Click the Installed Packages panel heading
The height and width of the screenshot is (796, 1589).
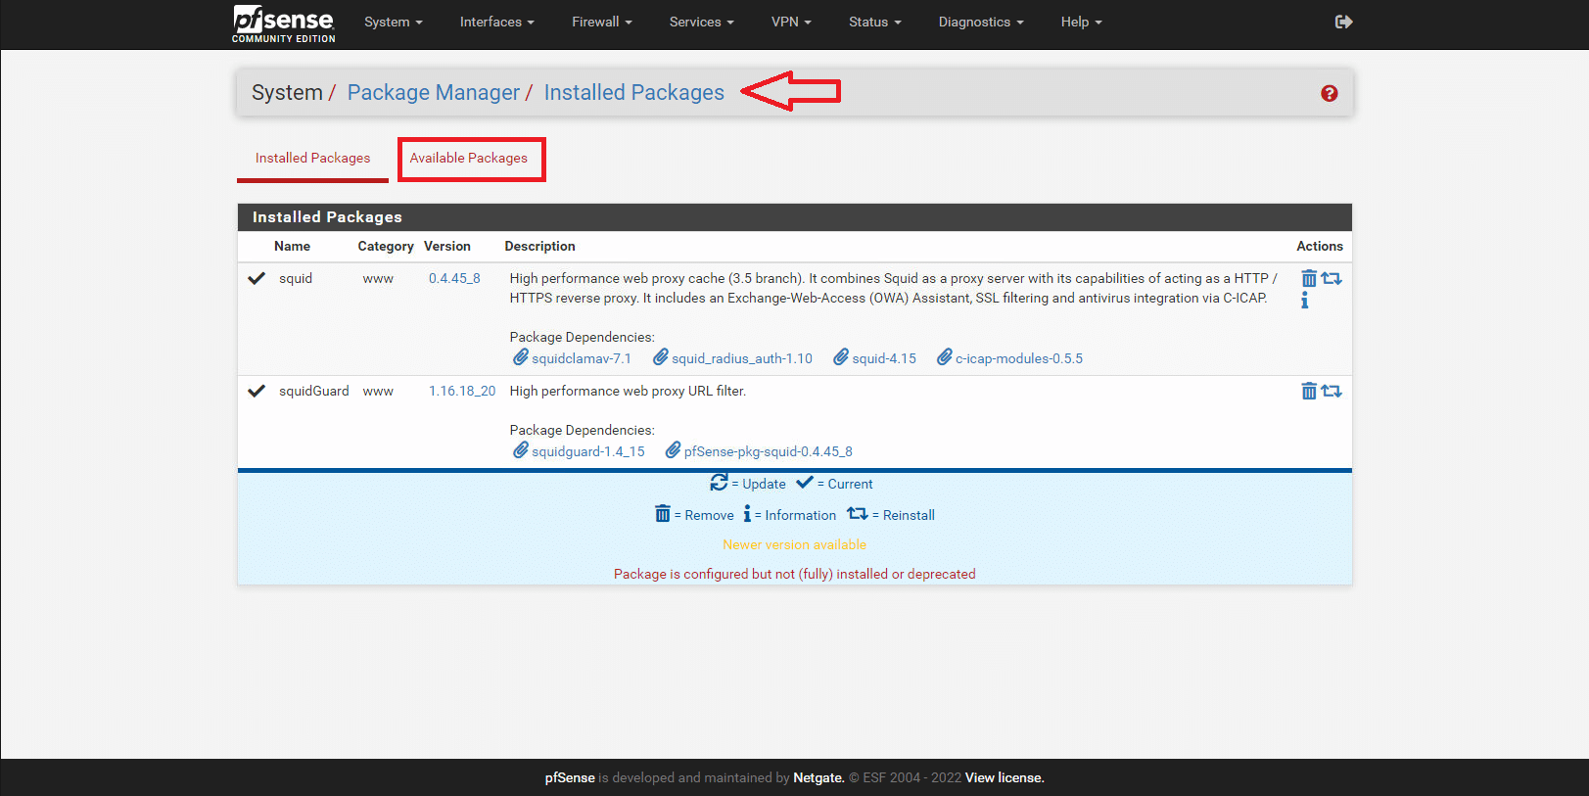point(327,217)
